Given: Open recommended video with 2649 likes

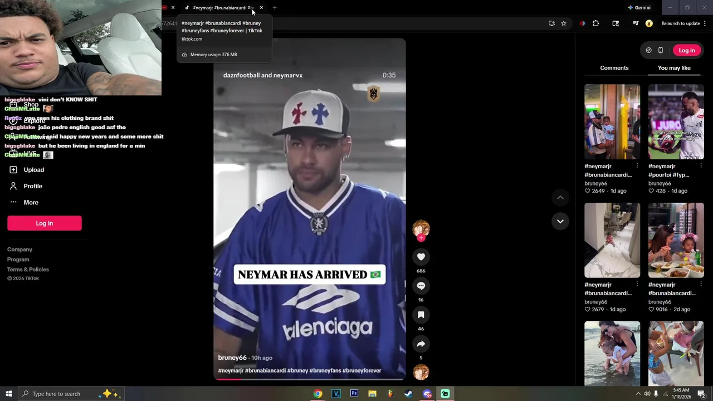Looking at the screenshot, I should pos(612,122).
